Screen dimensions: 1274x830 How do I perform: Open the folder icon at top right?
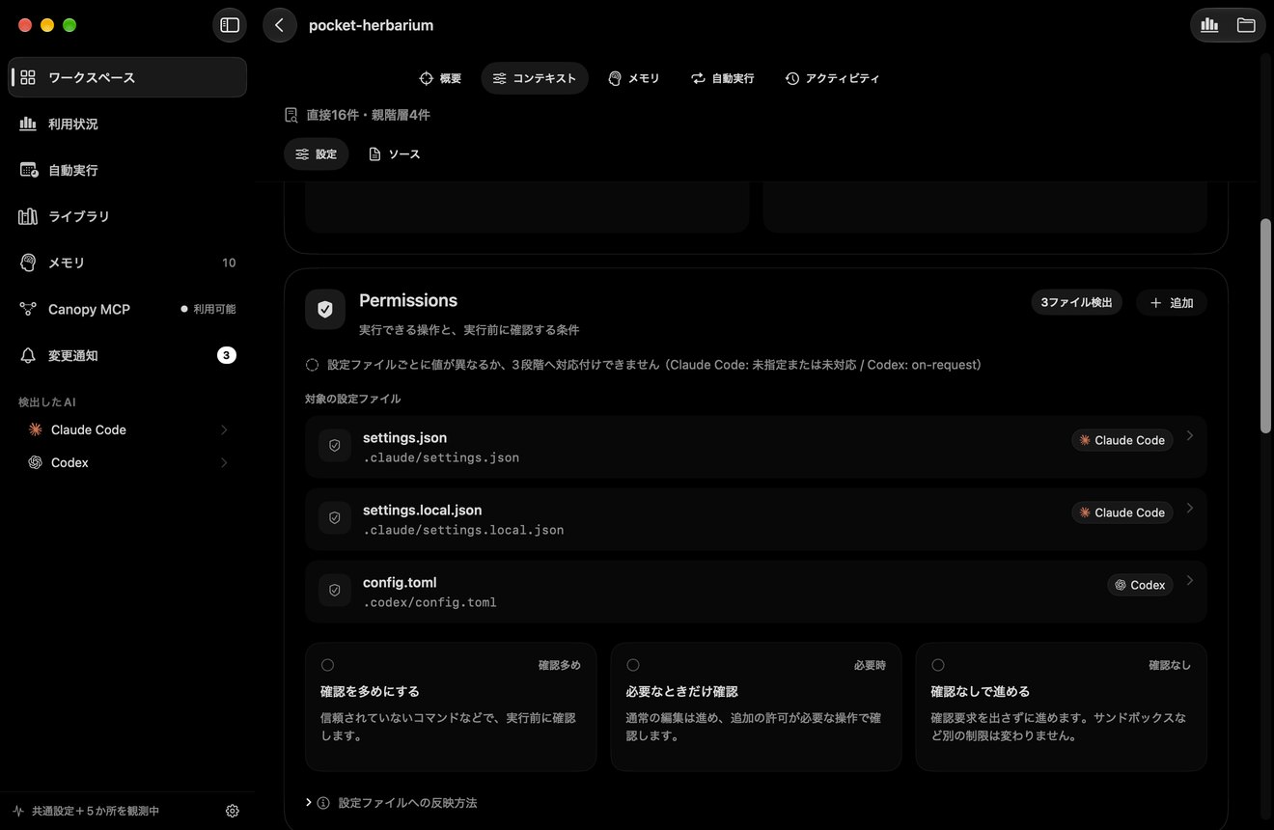[x=1246, y=25]
